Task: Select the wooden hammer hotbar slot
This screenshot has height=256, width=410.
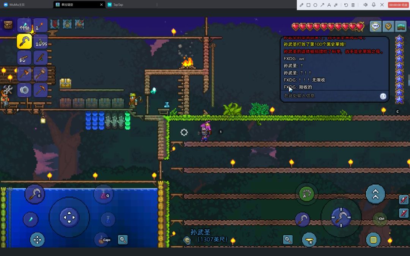Action: tap(41, 74)
